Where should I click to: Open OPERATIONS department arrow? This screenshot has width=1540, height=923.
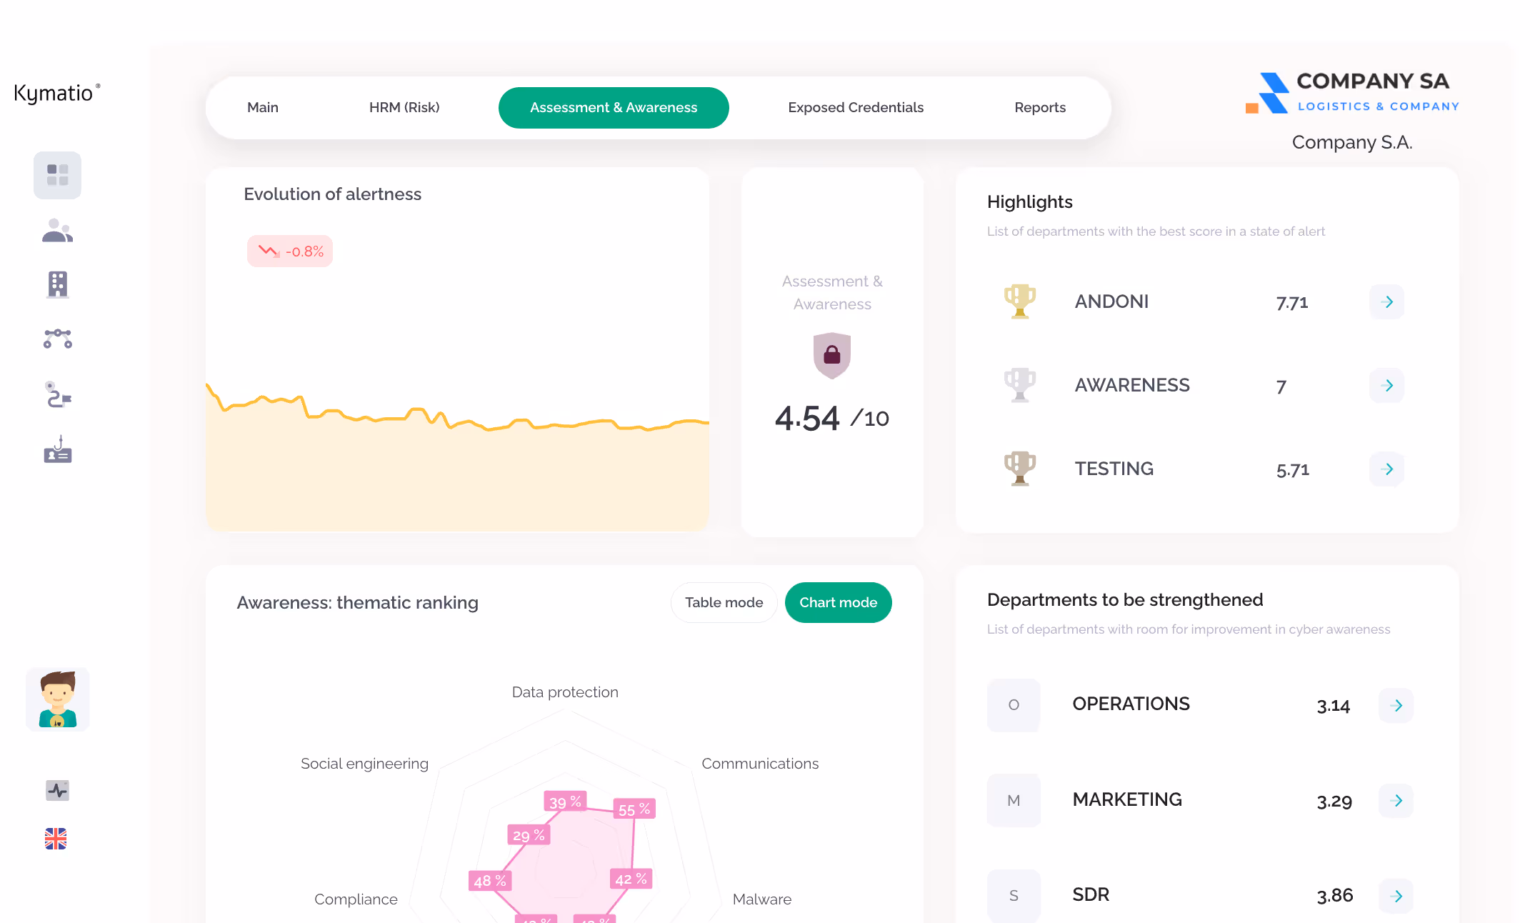click(1396, 705)
